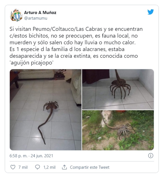Click the 7 mil likes count

23,167
